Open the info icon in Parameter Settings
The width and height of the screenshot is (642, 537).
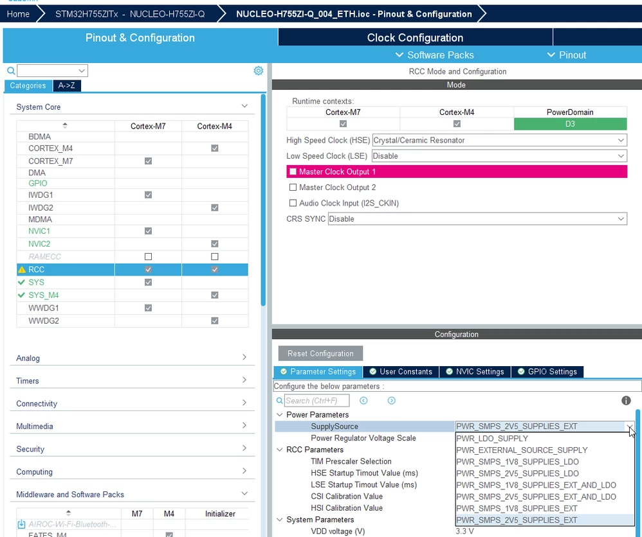tap(626, 400)
